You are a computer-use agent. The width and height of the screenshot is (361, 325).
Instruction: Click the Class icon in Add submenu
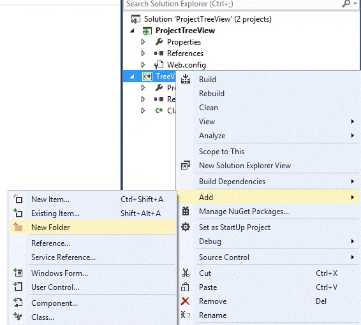(x=18, y=317)
